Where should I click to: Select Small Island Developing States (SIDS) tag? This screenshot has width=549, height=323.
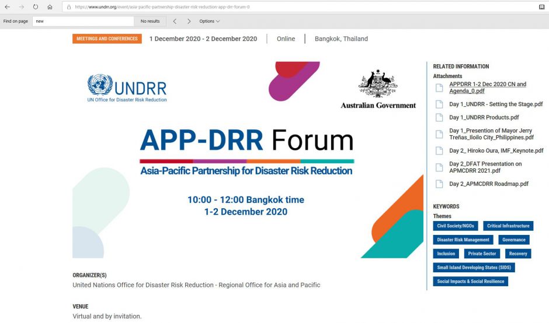(474, 268)
